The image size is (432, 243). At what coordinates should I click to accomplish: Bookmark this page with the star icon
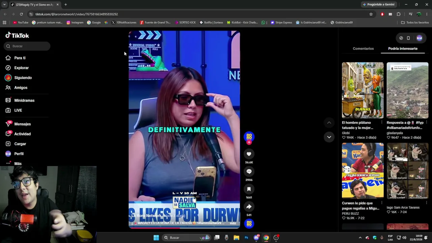tap(371, 14)
